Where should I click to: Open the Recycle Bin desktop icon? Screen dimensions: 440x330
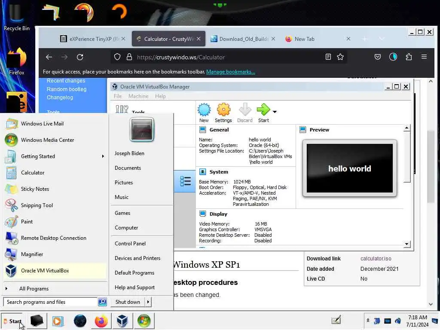[17, 17]
